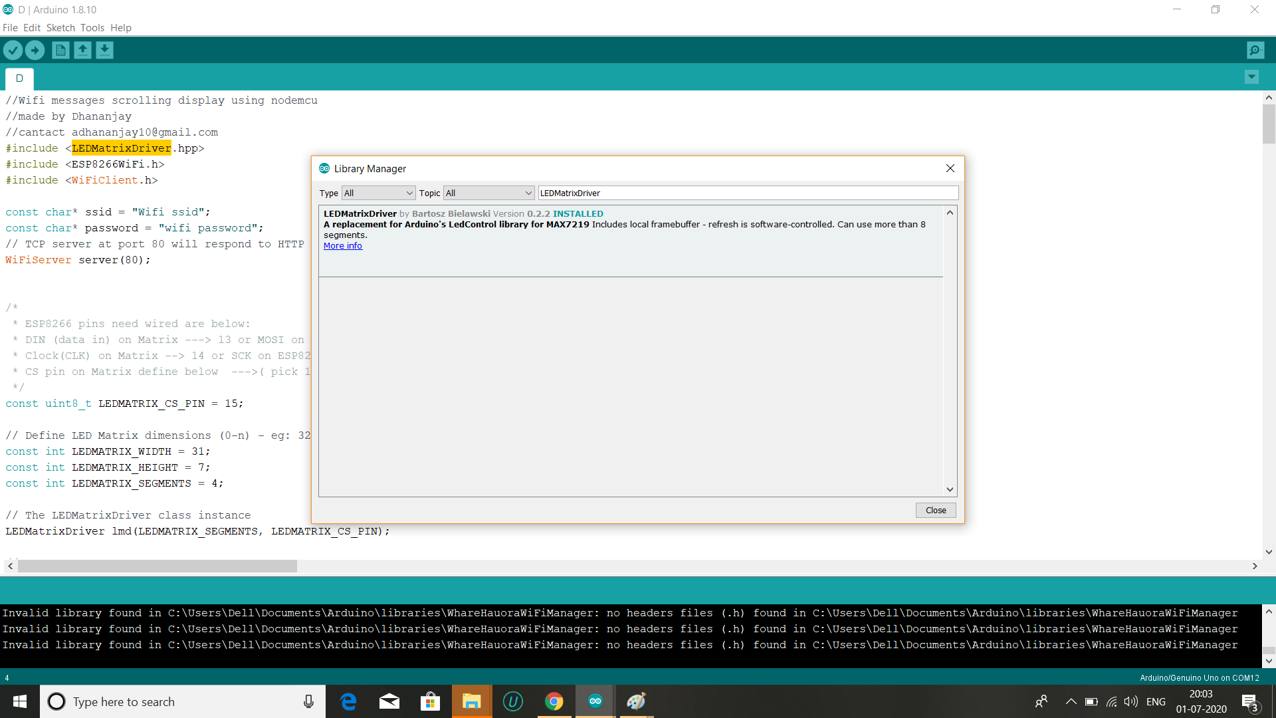The image size is (1276, 718).
Task: Create a new sketch with New icon
Action: (60, 50)
